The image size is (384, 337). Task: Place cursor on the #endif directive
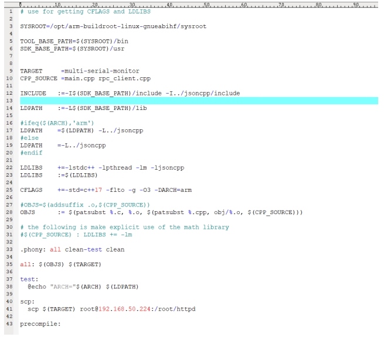pyautogui.click(x=31, y=153)
